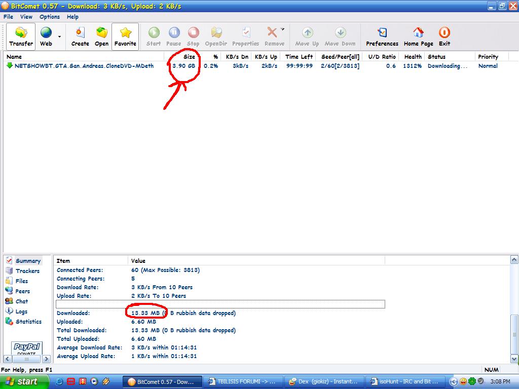Switch to TBILISIS FORUMI taskbar window
Image resolution: width=519 pixels, height=389 pixels.
243,381
